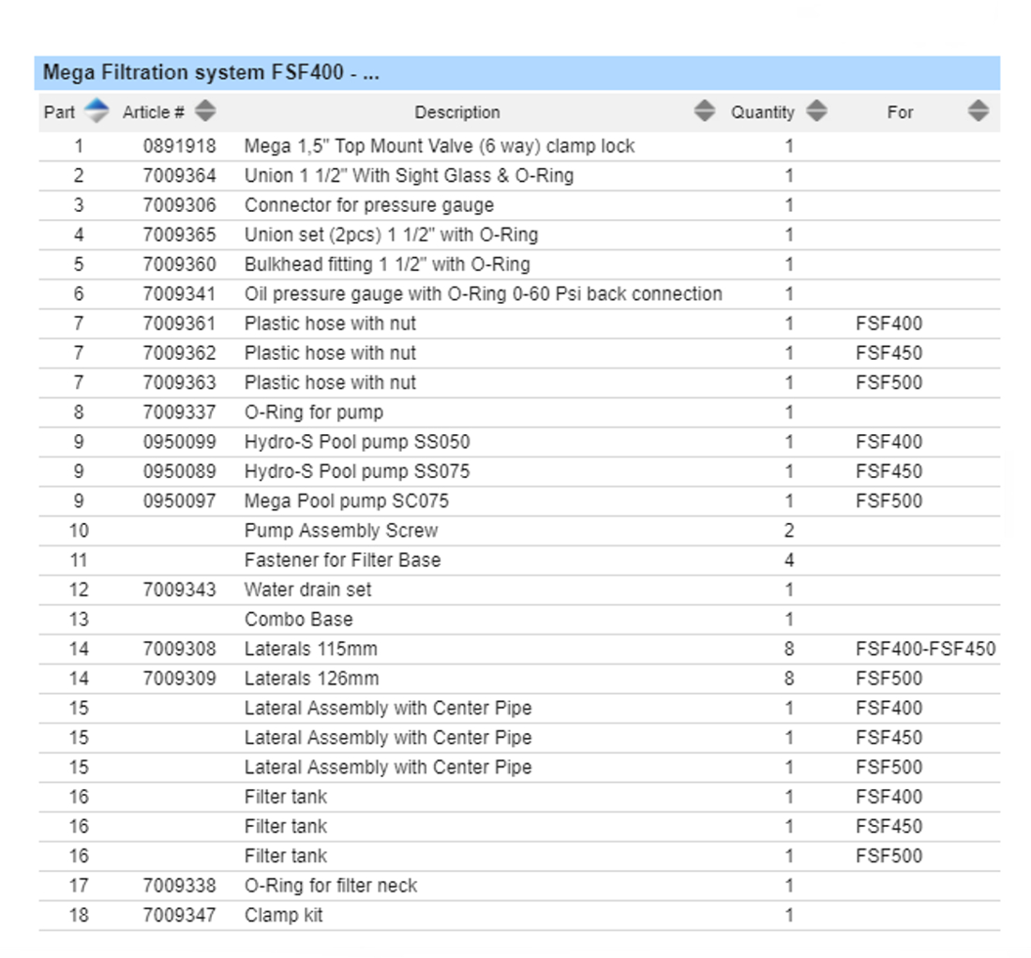Viewport: 1031px width, 958px height.
Task: Select part number 18
Action: coord(79,915)
